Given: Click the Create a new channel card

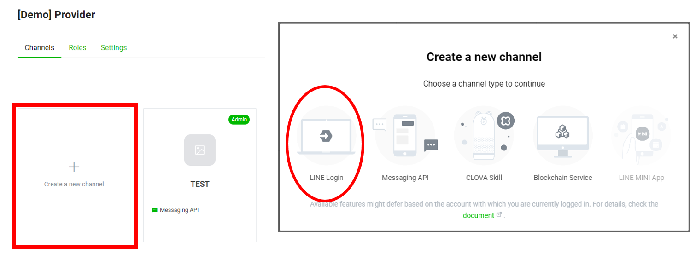Looking at the screenshot, I should (74, 175).
